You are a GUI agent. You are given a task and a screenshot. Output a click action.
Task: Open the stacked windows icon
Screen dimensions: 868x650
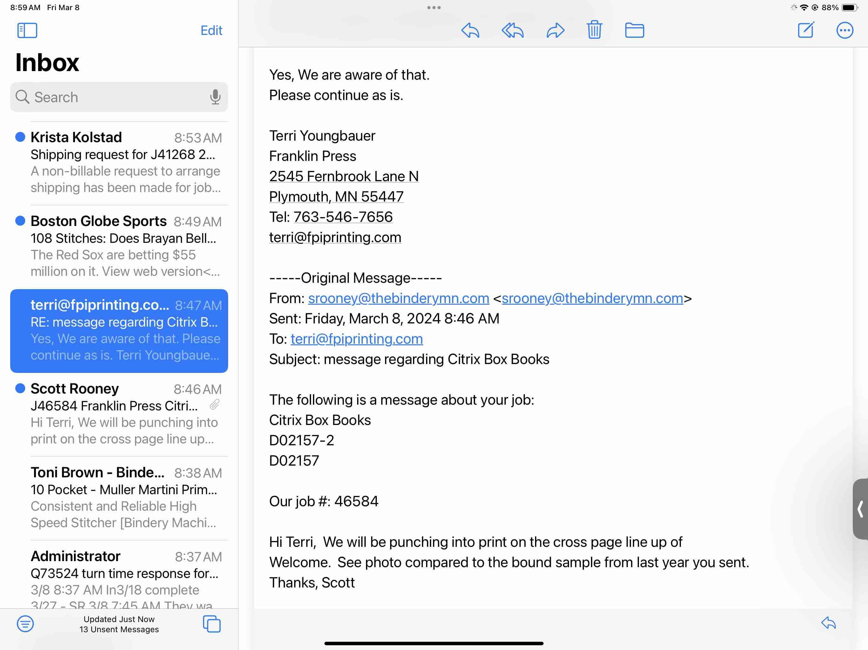coord(212,624)
